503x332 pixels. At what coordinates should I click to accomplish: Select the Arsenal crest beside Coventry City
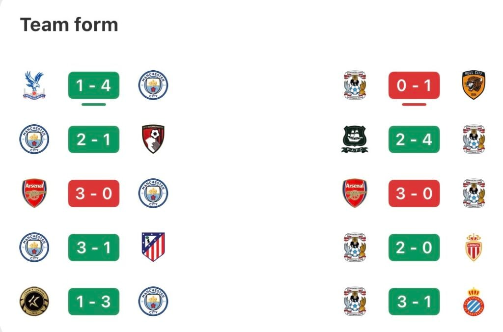click(355, 193)
